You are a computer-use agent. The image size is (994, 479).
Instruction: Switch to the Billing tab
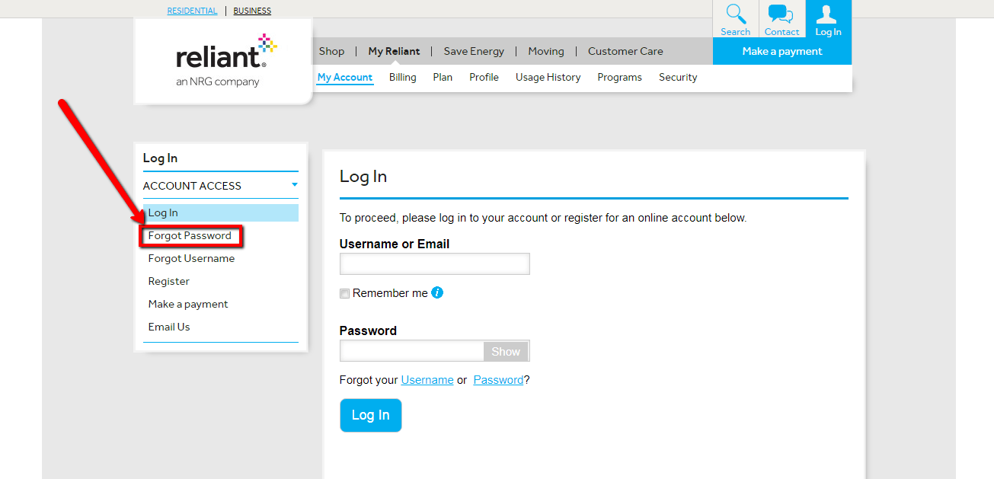coord(402,77)
